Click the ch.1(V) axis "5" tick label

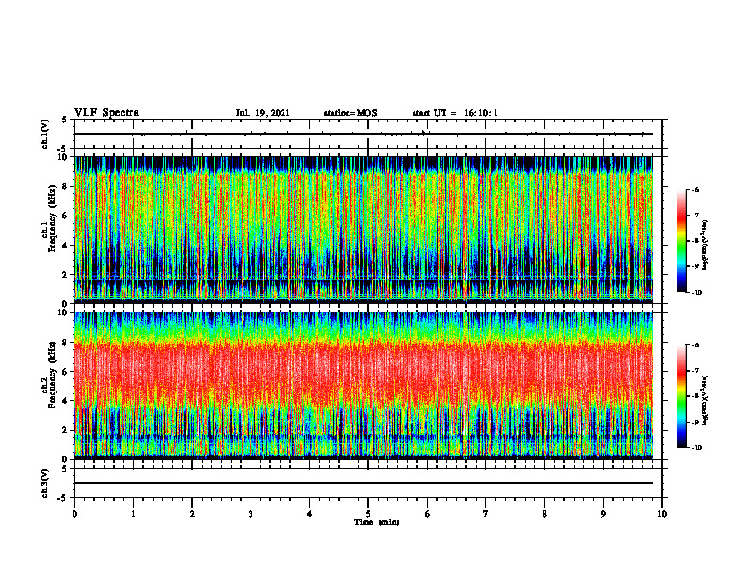click(x=64, y=120)
